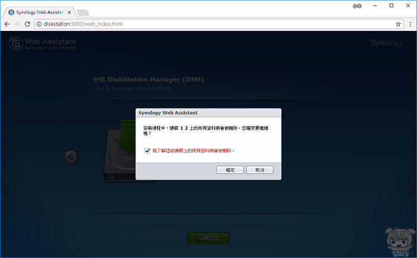417x258 pixels.
Task: Click the Synology brand logo
Action: pos(387,42)
